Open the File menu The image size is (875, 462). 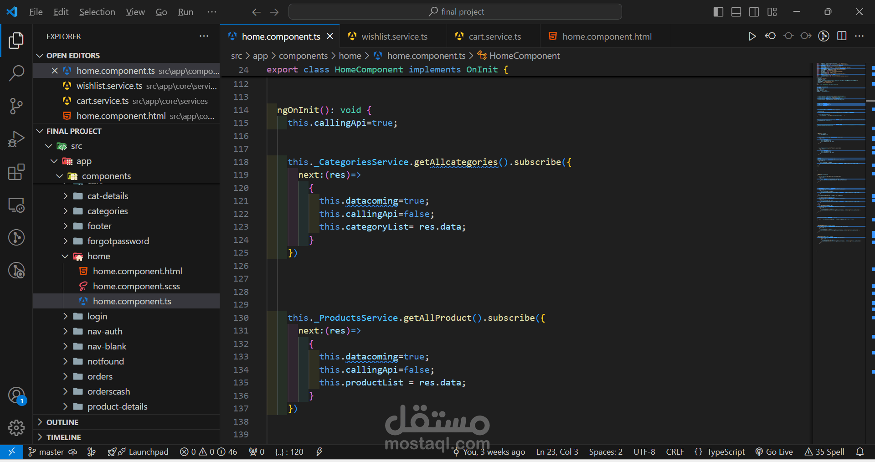(x=36, y=12)
